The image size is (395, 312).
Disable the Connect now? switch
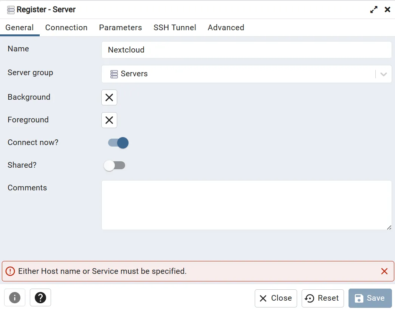[x=118, y=143]
